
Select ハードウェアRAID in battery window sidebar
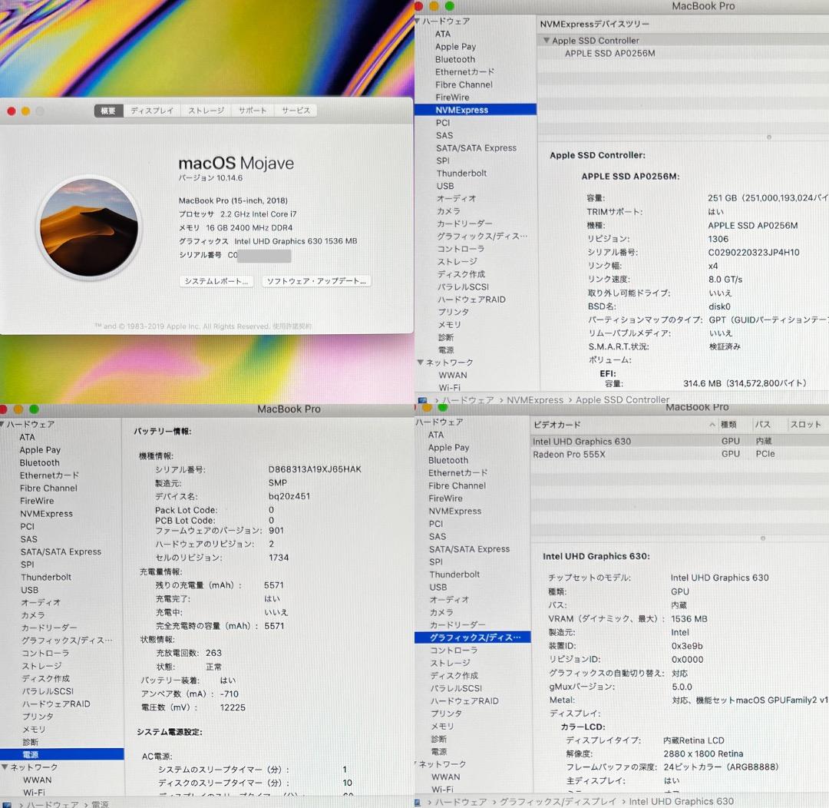click(56, 704)
